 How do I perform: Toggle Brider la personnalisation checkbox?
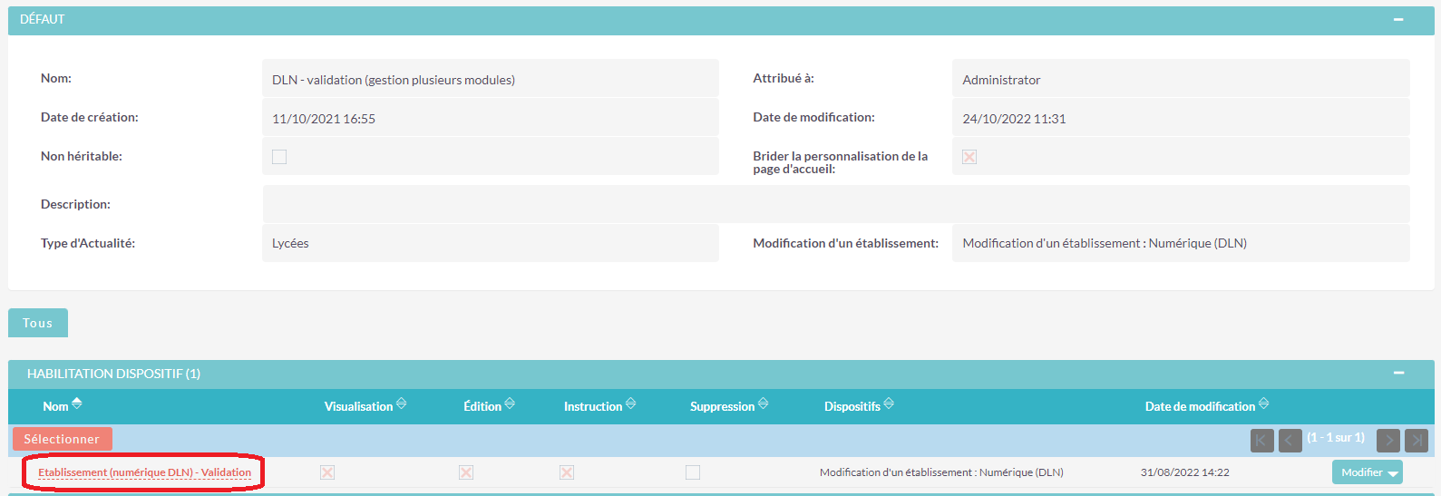[x=969, y=157]
